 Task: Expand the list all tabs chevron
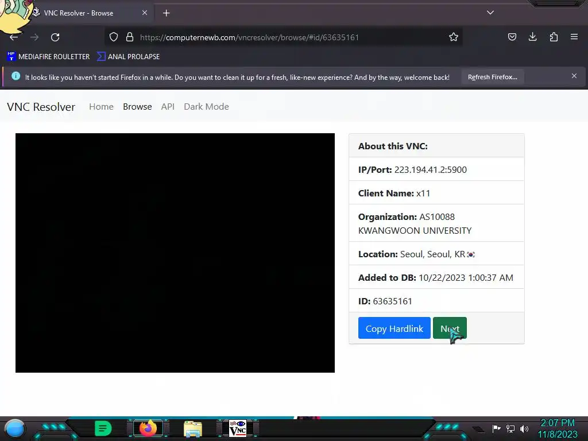[490, 13]
